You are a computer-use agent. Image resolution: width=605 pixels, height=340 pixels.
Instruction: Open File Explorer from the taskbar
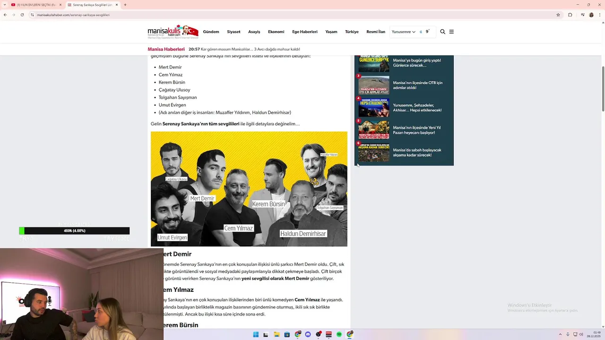point(277,334)
